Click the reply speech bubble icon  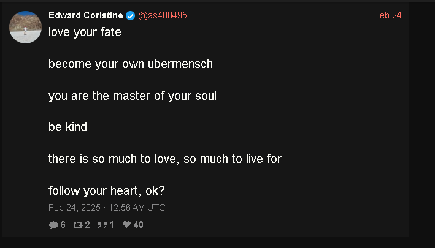point(53,225)
